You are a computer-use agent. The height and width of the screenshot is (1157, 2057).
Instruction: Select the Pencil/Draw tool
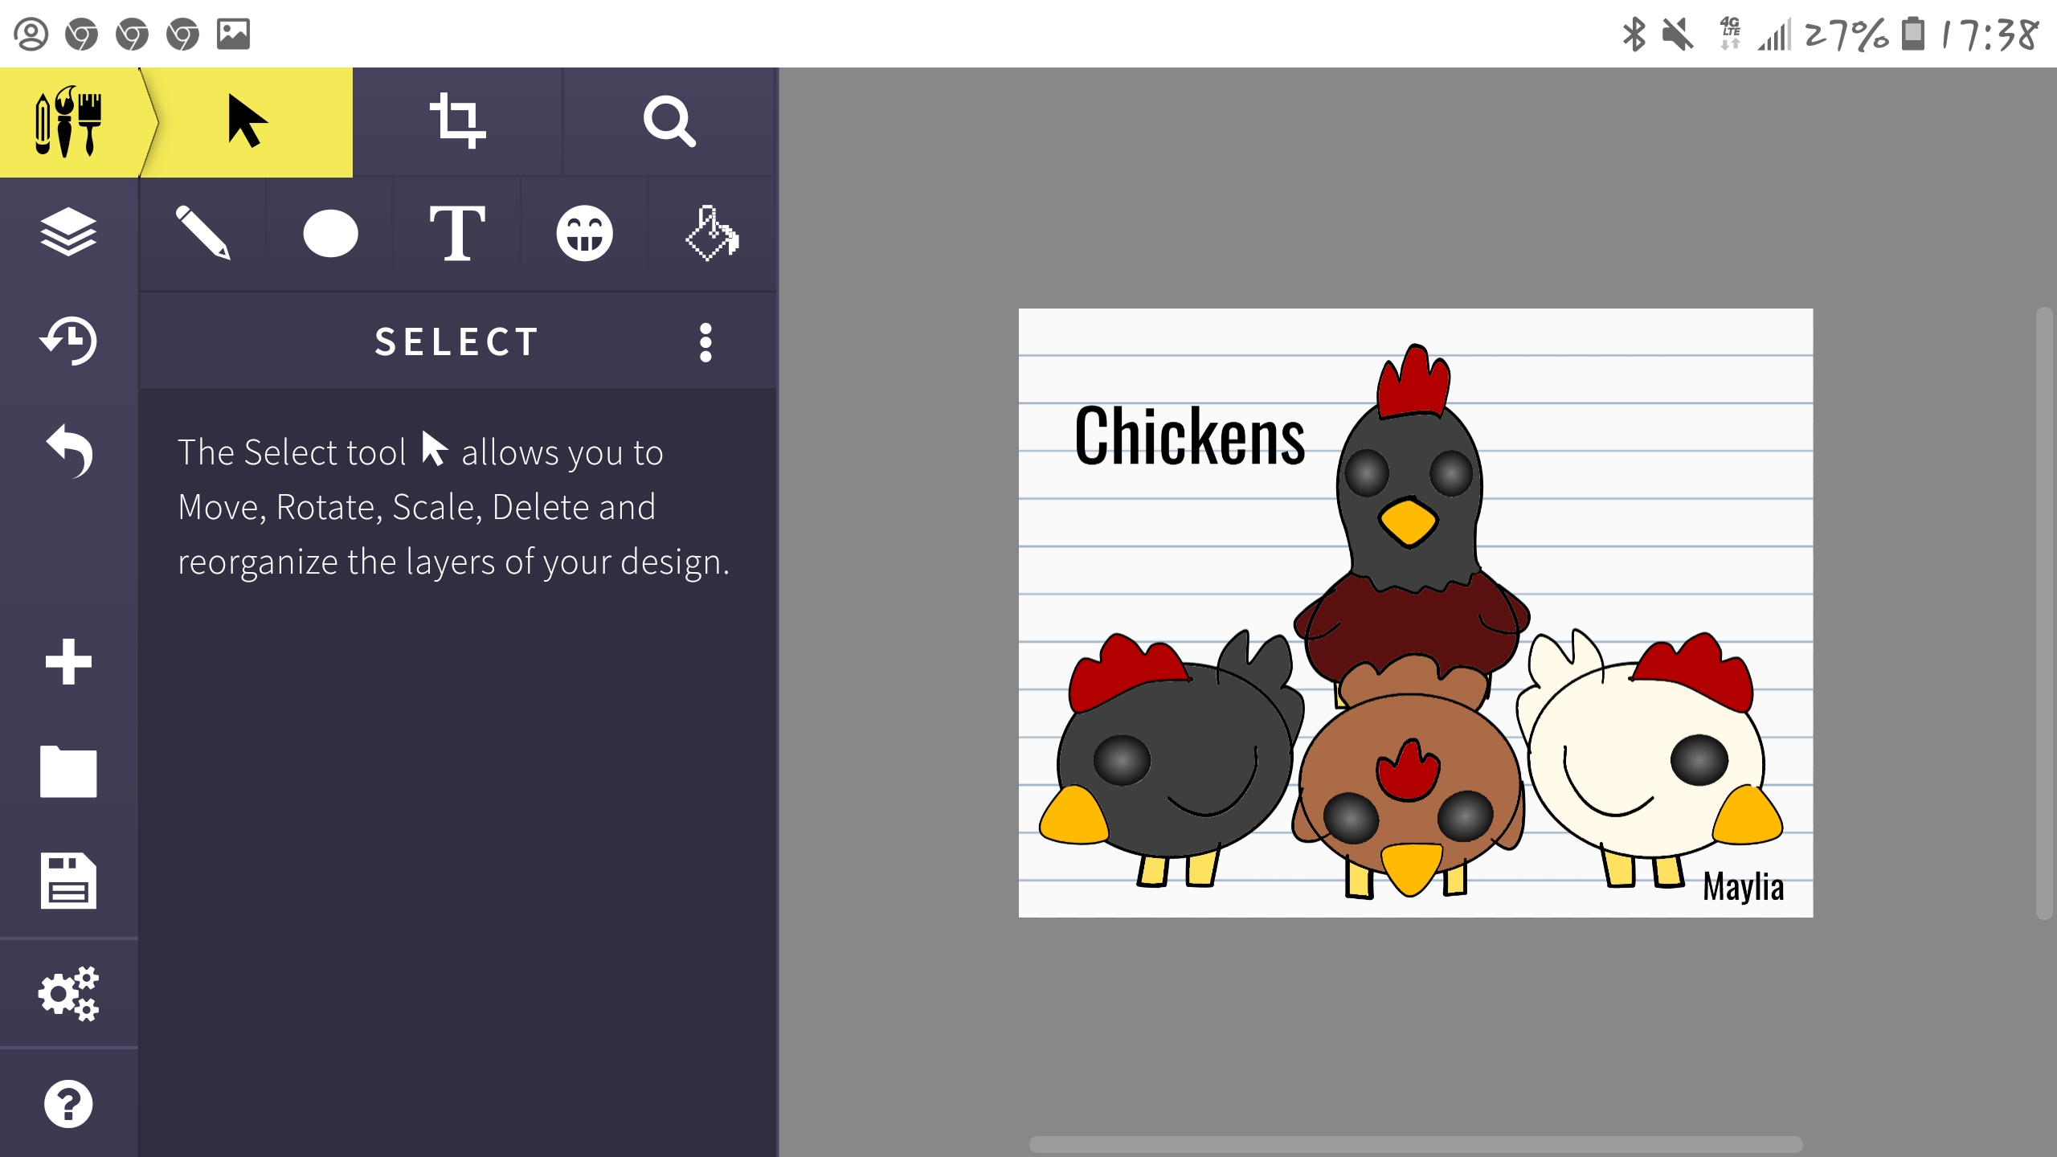202,233
